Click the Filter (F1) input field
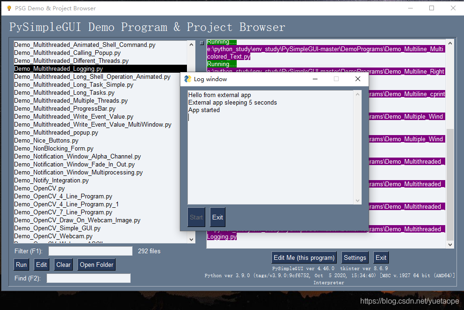 click(x=91, y=251)
